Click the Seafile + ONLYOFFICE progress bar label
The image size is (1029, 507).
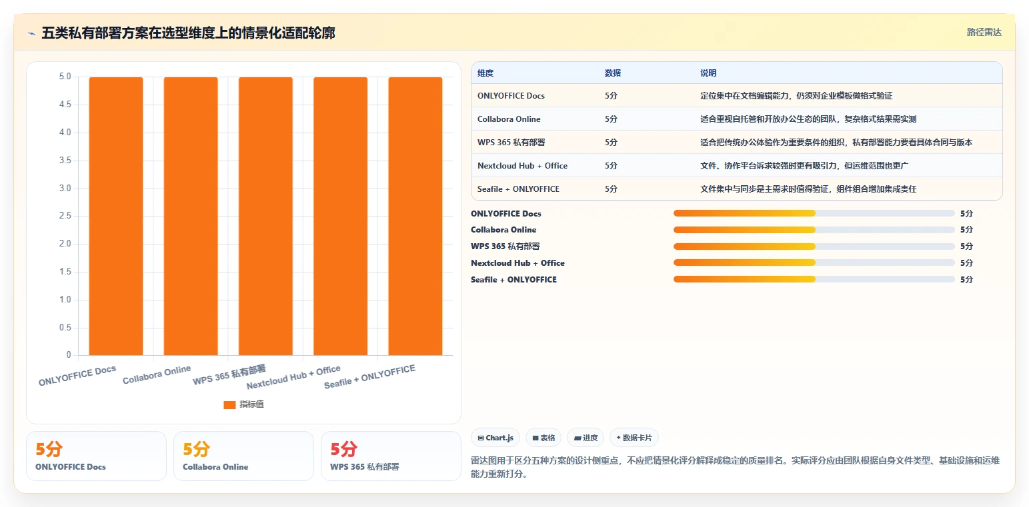(x=513, y=280)
